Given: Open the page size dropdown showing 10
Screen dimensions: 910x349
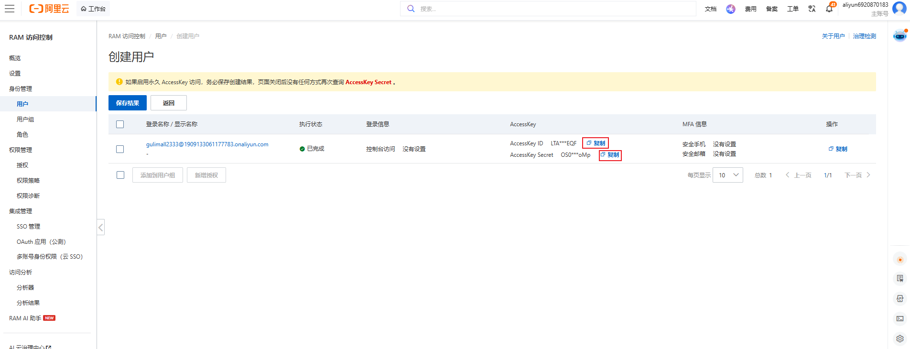Looking at the screenshot, I should tap(727, 175).
